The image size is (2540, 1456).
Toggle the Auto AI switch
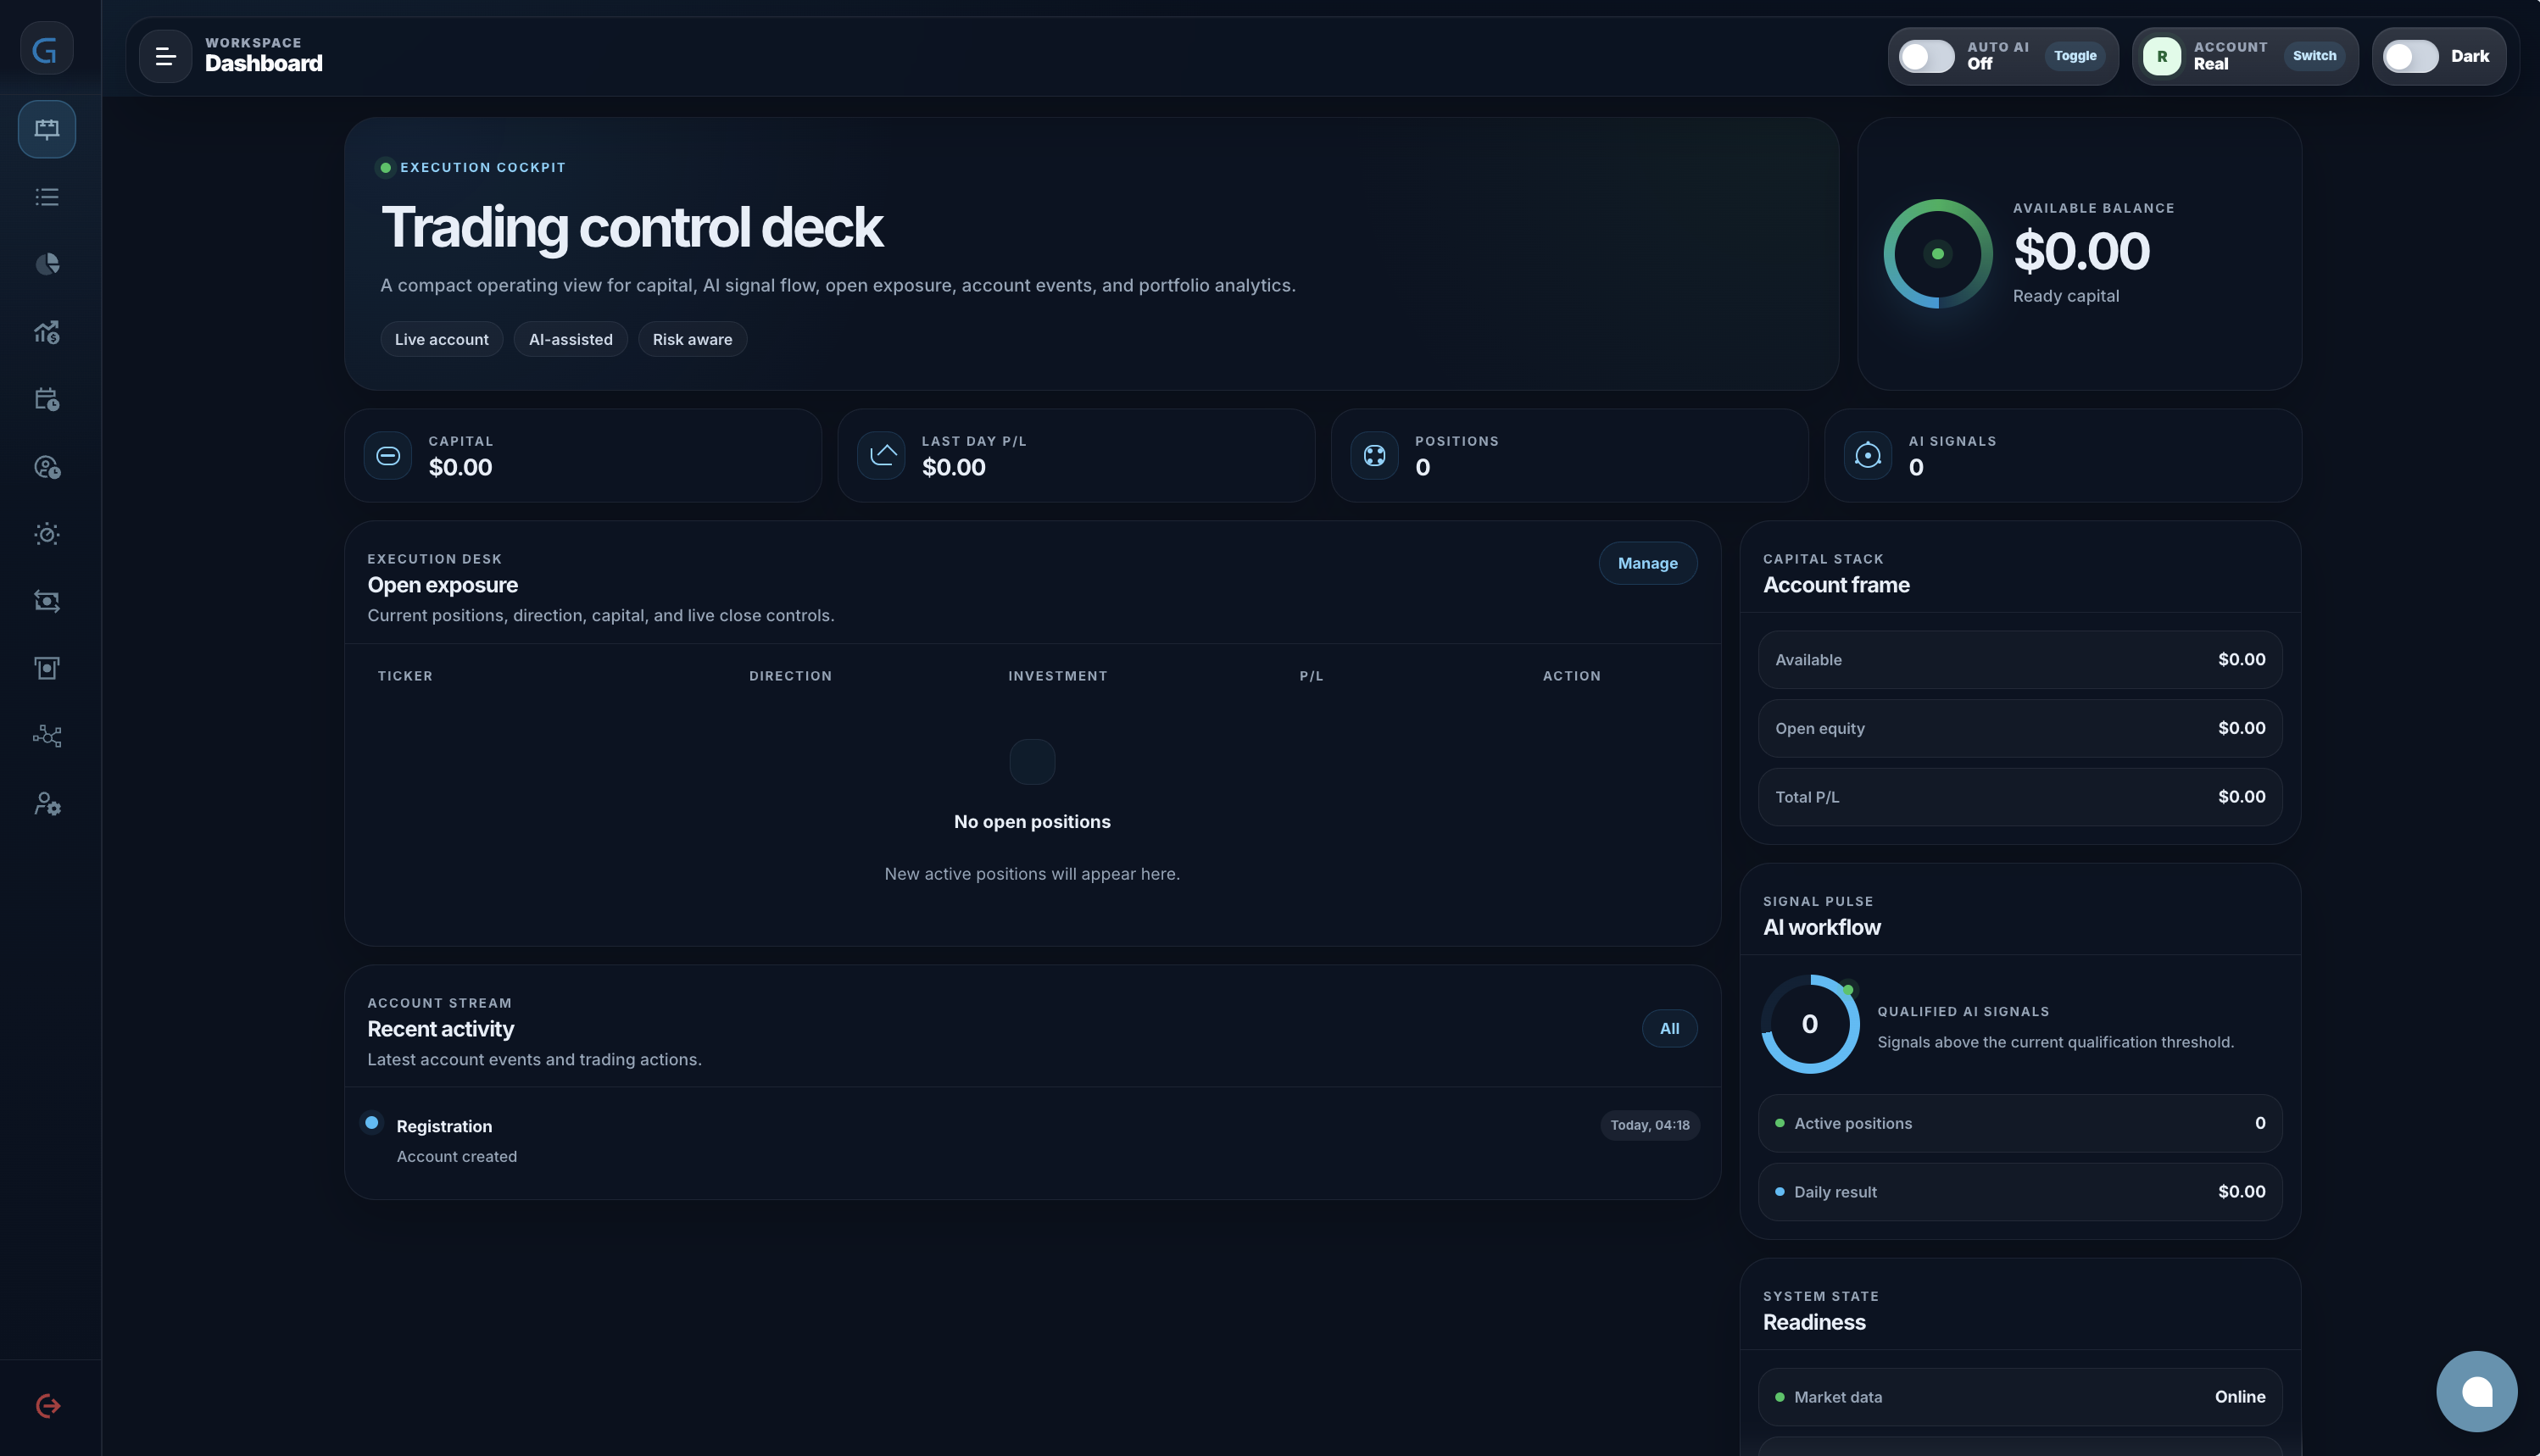[1925, 56]
